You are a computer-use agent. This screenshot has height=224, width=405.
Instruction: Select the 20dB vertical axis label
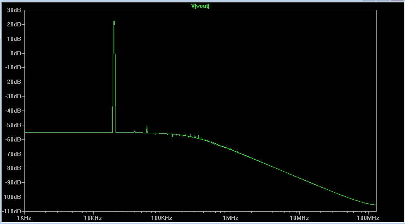[14, 24]
